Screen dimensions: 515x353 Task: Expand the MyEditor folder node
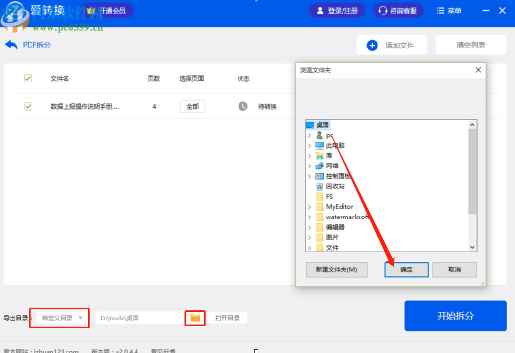[x=310, y=207]
